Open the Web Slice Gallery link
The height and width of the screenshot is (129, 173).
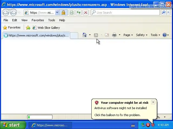tap(46, 28)
